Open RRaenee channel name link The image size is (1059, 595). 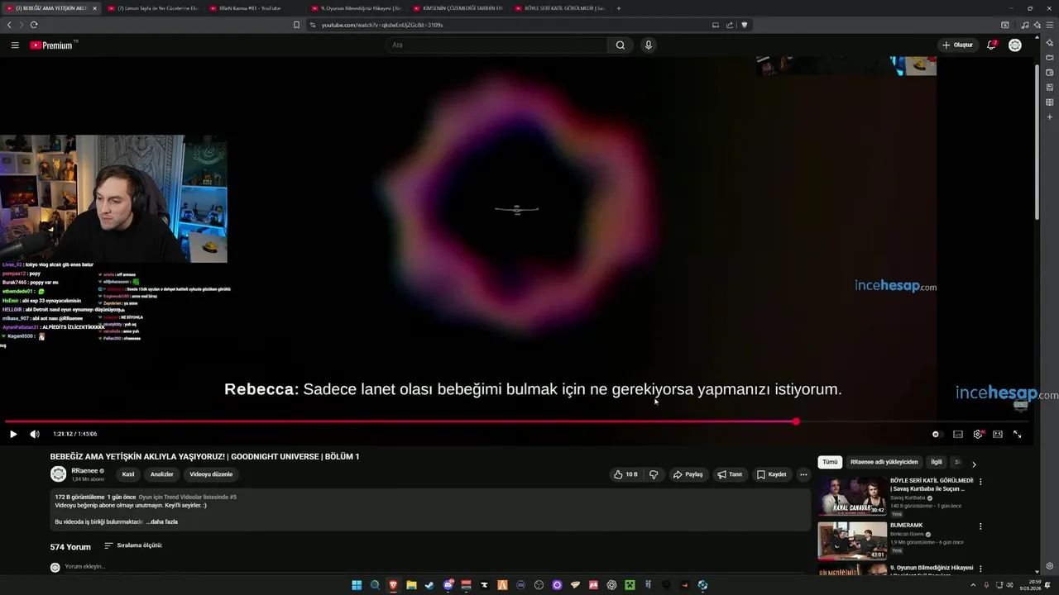point(85,471)
